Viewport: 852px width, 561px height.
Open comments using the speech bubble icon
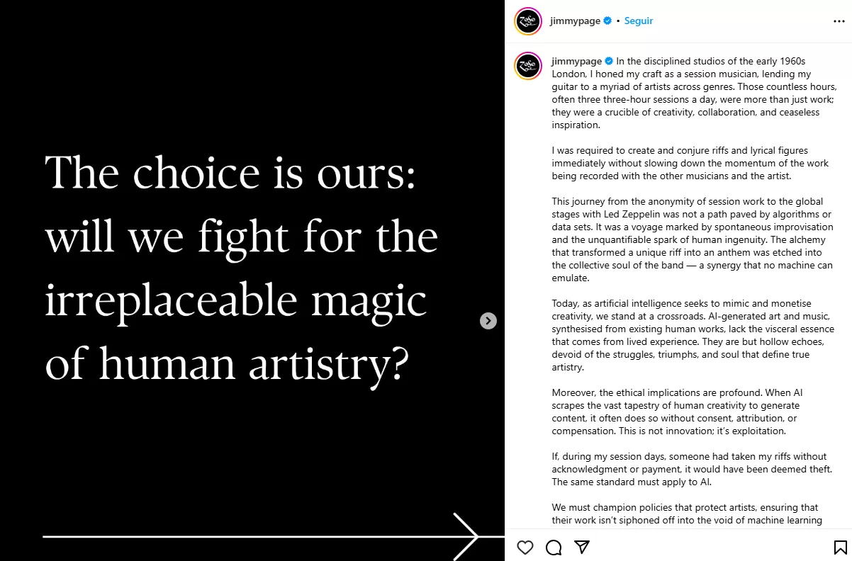click(554, 547)
